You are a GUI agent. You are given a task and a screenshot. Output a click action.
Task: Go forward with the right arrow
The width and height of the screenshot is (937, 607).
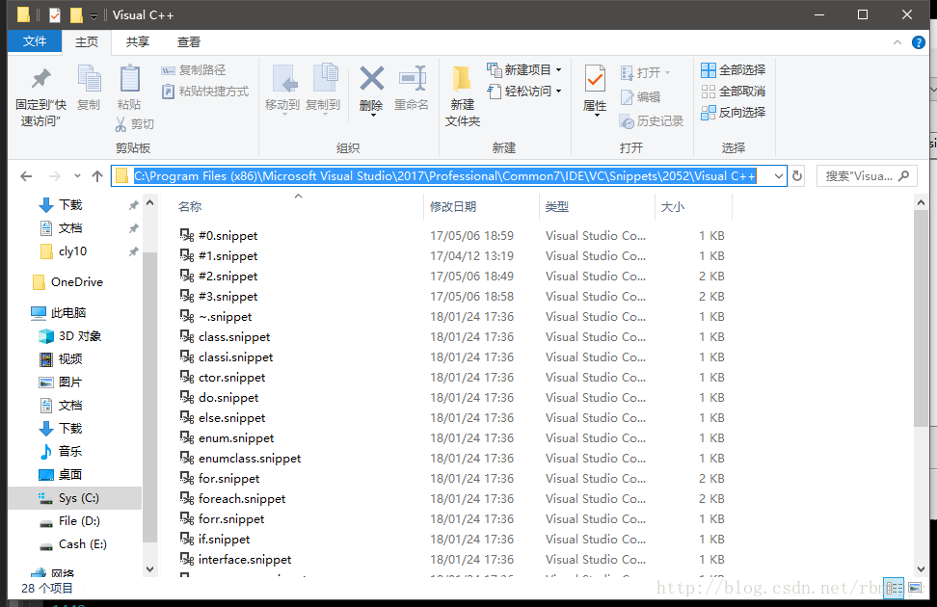(54, 176)
